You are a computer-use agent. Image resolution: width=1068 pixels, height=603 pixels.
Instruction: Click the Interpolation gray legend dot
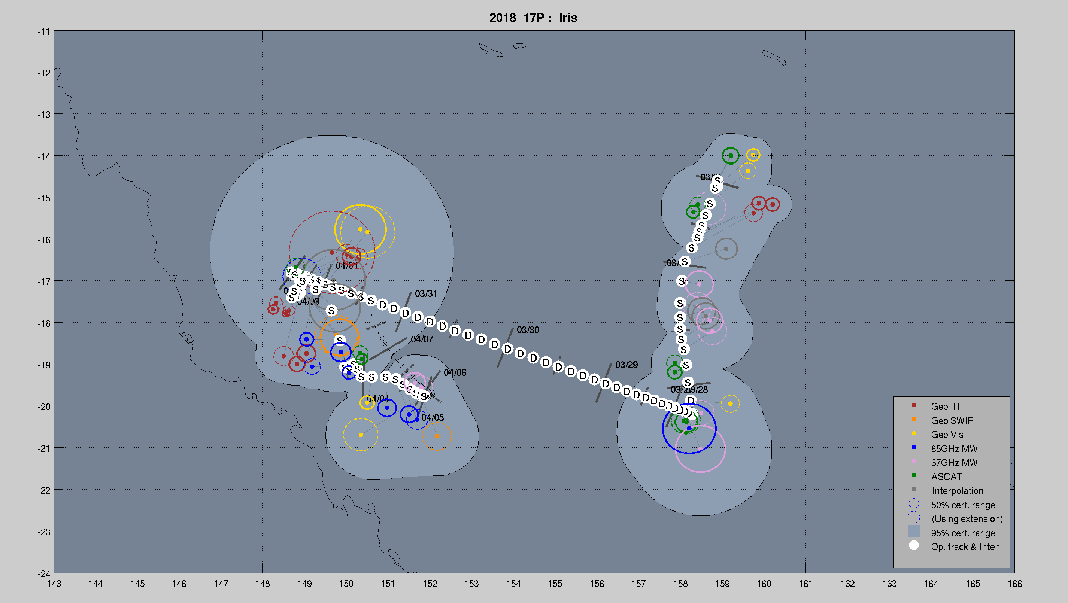tap(914, 490)
